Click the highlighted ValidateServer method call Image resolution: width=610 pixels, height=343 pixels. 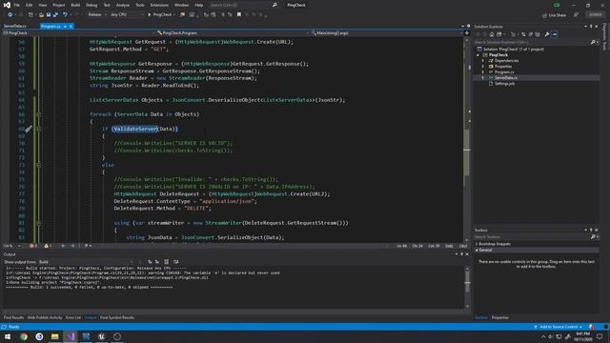(x=134, y=129)
